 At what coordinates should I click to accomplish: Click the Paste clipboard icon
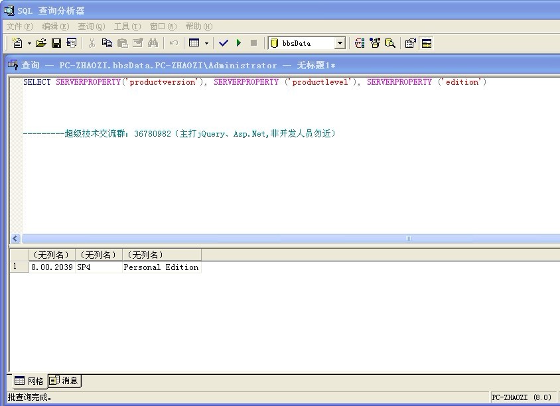pyautogui.click(x=123, y=43)
